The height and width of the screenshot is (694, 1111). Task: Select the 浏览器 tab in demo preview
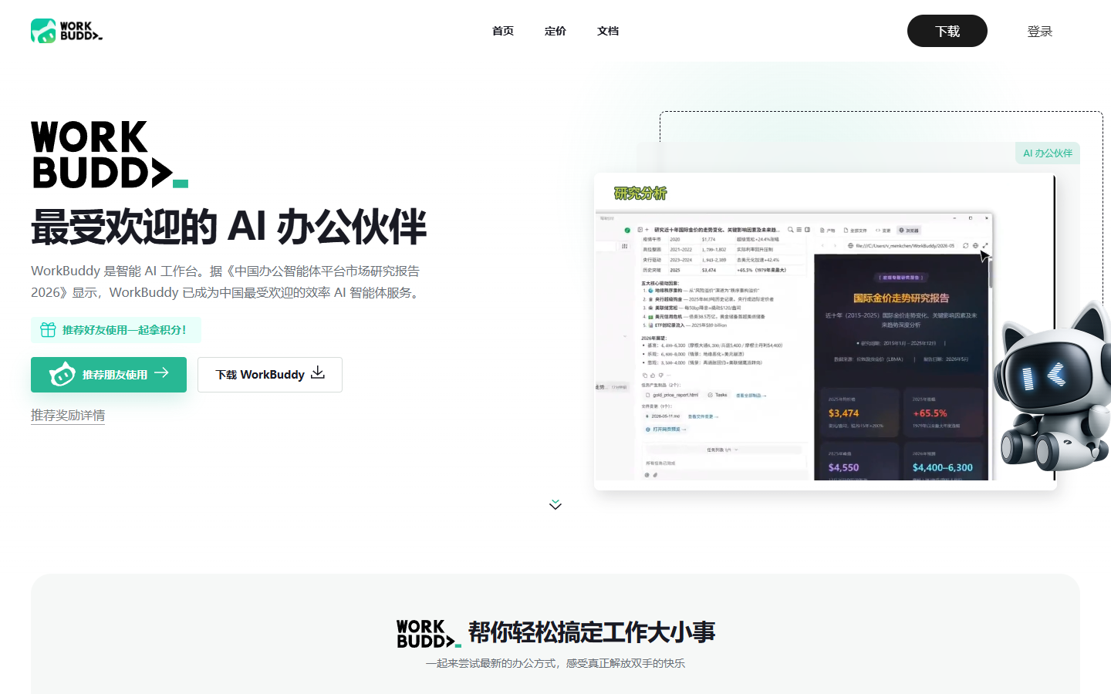[x=909, y=231]
